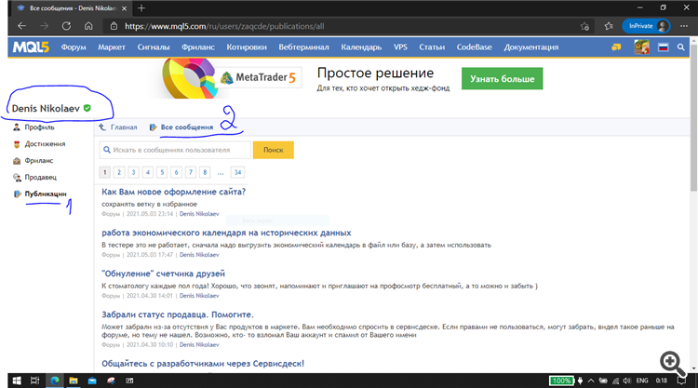Open the Календарь menu item
Image resolution: width=698 pixels, height=388 pixels.
coord(361,47)
